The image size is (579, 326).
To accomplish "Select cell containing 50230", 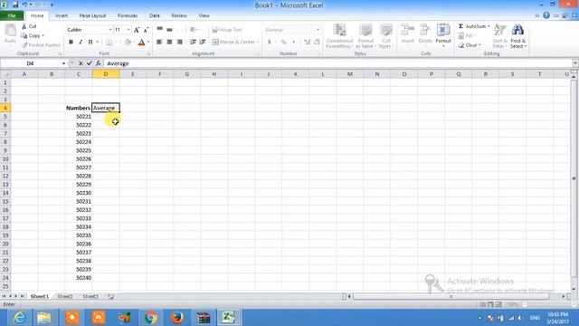I will pos(79,193).
